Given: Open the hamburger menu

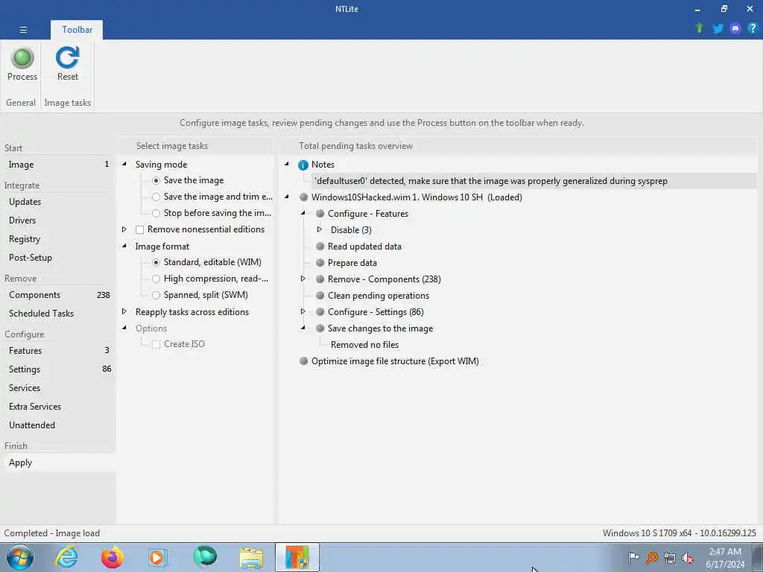Looking at the screenshot, I should [x=23, y=30].
